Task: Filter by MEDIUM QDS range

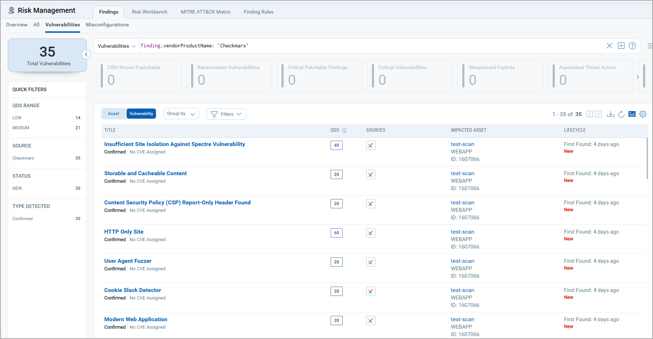Action: point(21,128)
